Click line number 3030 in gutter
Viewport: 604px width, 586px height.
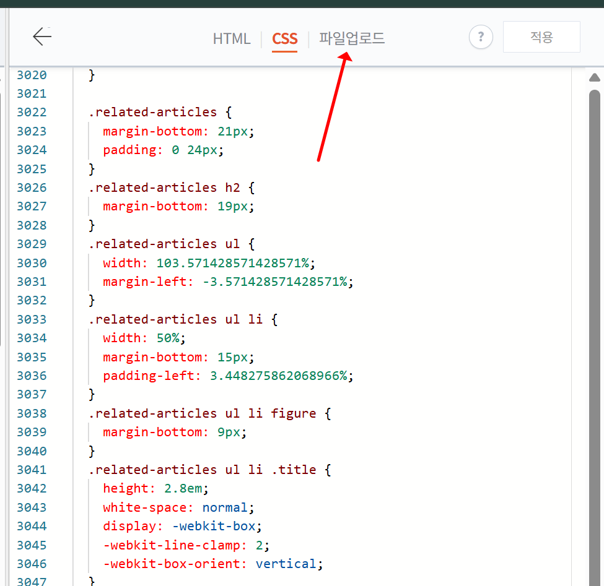coord(32,263)
